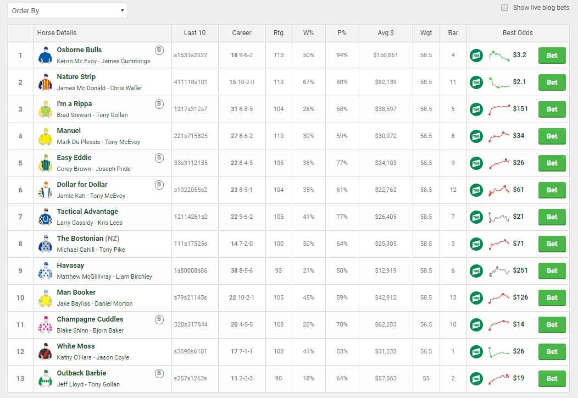Click the Avg $ column header

tap(385, 33)
